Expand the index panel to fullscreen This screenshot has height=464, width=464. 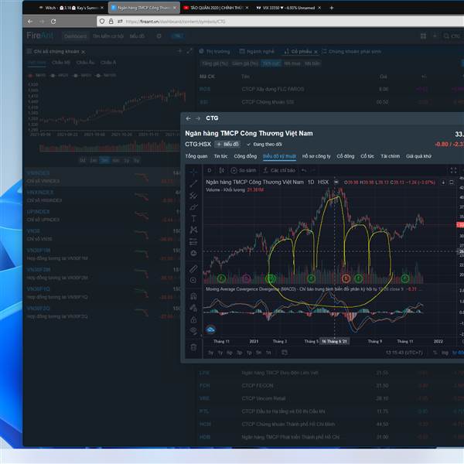pyautogui.click(x=189, y=51)
